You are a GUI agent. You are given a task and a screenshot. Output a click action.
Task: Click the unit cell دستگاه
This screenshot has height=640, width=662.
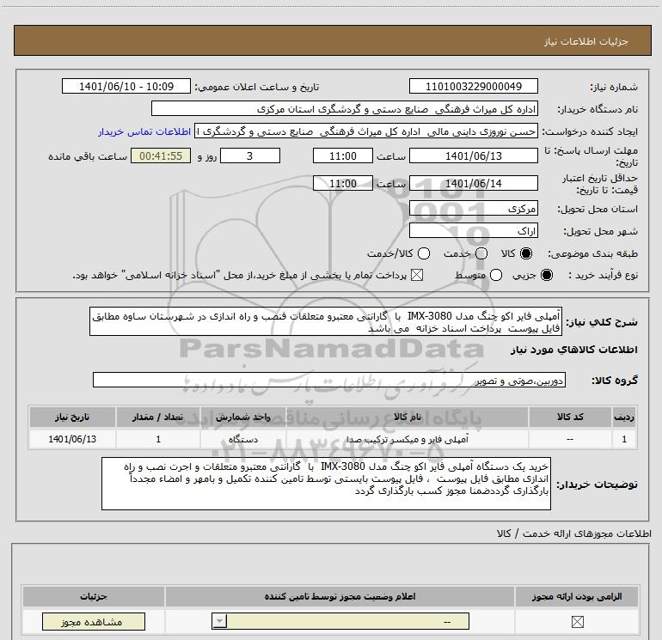(x=243, y=439)
